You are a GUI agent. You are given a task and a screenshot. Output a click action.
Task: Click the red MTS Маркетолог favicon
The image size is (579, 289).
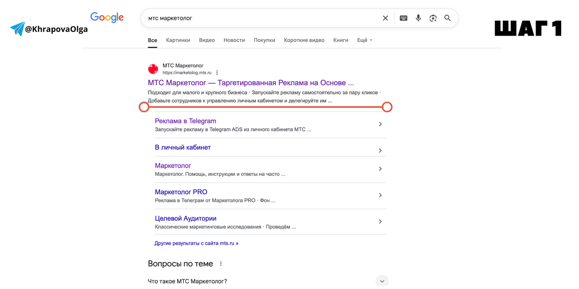pos(153,69)
